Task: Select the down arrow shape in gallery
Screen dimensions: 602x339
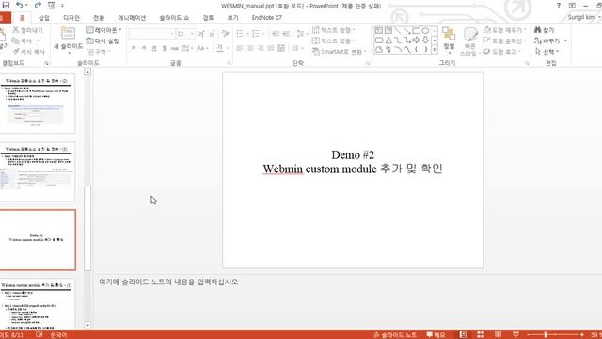Action: tap(425, 40)
